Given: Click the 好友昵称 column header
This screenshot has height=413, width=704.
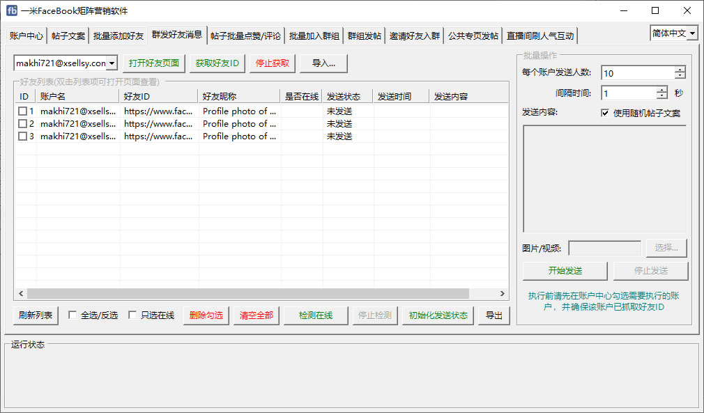Looking at the screenshot, I should point(239,96).
